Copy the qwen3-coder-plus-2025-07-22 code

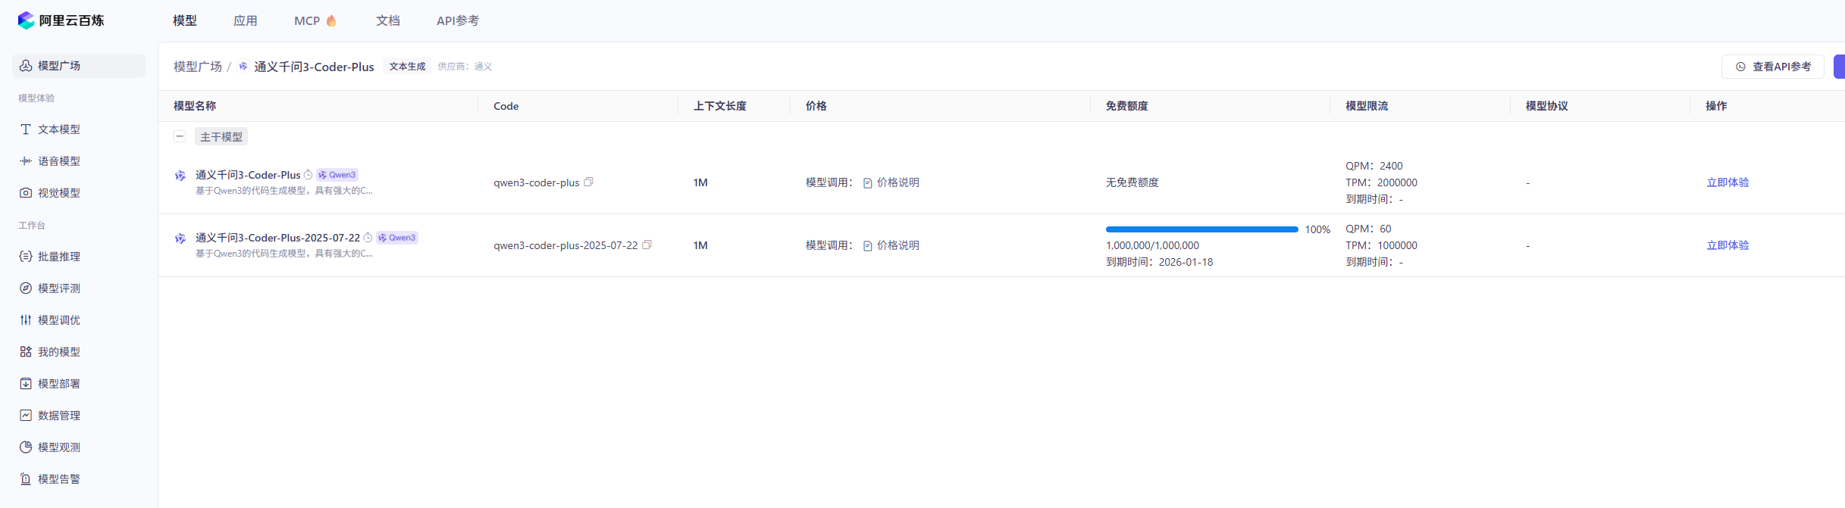click(x=647, y=245)
